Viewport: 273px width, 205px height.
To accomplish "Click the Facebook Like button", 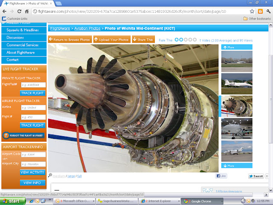I will point(221,176).
